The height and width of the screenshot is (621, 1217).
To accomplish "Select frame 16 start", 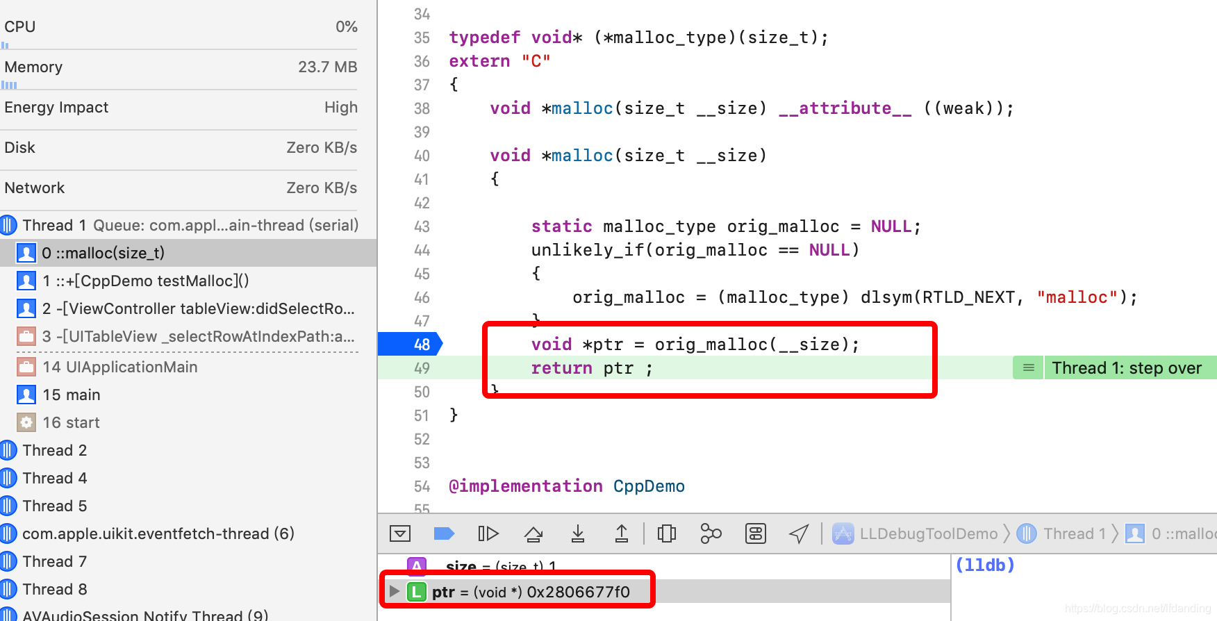I will [188, 422].
